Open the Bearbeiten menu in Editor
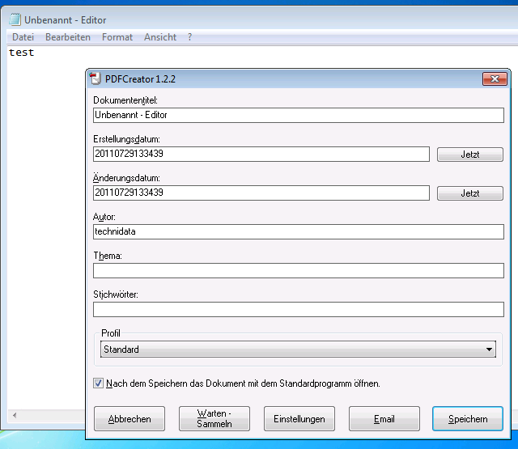 [68, 37]
